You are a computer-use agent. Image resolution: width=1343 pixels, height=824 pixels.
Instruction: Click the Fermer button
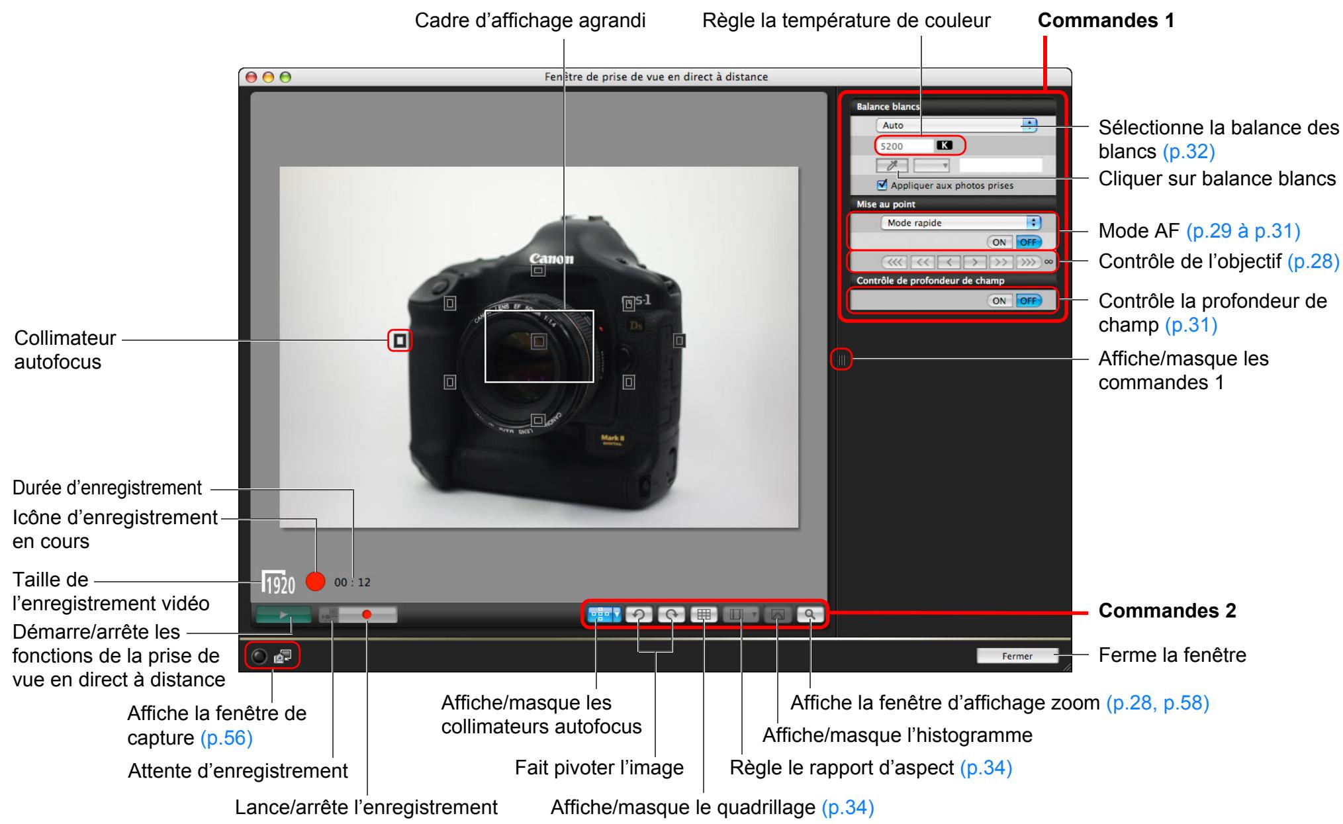[x=1017, y=657]
